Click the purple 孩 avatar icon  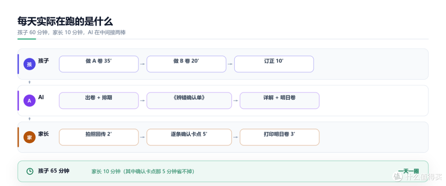pyautogui.click(x=29, y=64)
